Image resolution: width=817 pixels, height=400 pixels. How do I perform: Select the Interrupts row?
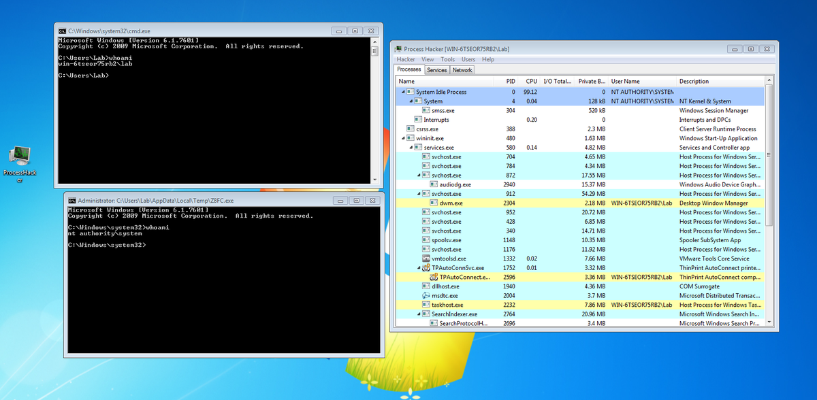coord(580,120)
